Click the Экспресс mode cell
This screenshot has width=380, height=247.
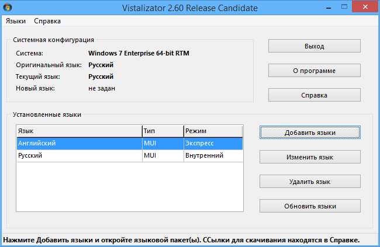[x=212, y=143]
